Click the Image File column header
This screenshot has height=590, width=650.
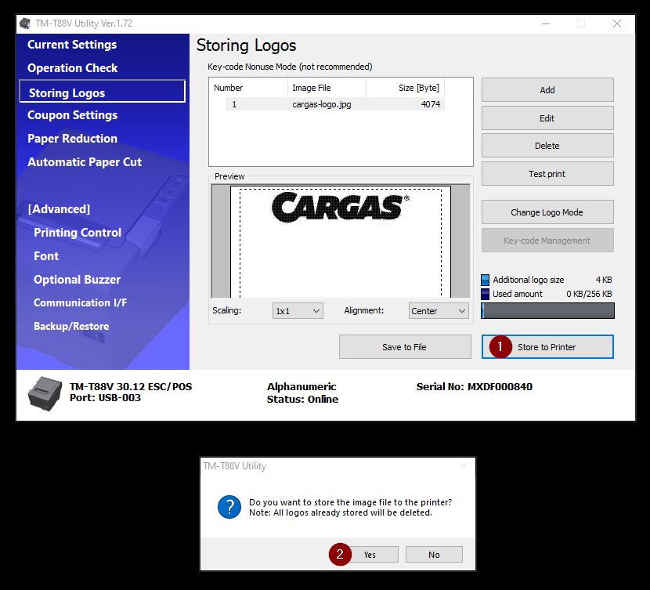click(327, 88)
